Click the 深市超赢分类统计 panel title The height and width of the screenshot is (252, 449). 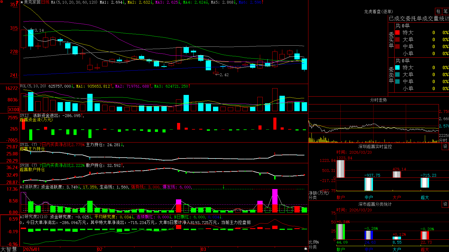pos(375,204)
